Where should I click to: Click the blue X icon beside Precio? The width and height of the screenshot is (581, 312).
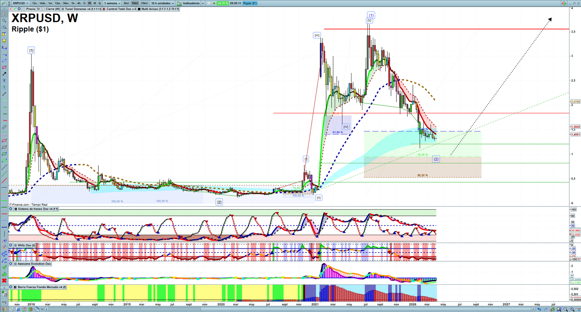[19, 9]
